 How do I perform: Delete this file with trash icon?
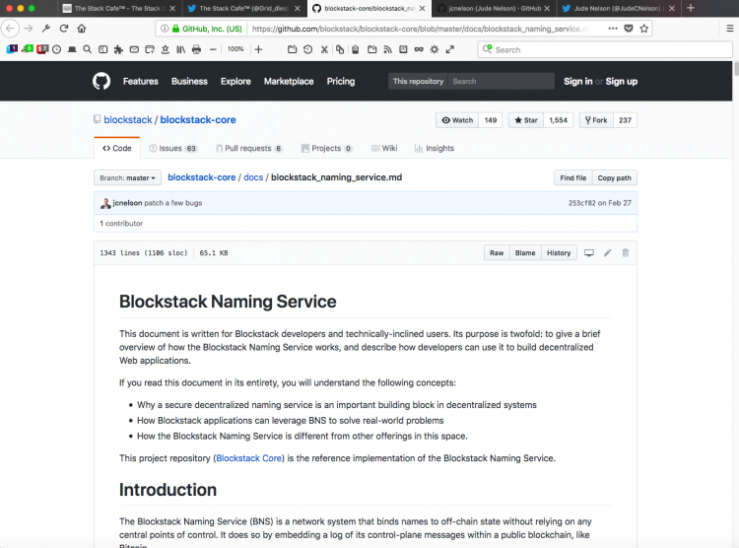click(x=626, y=252)
